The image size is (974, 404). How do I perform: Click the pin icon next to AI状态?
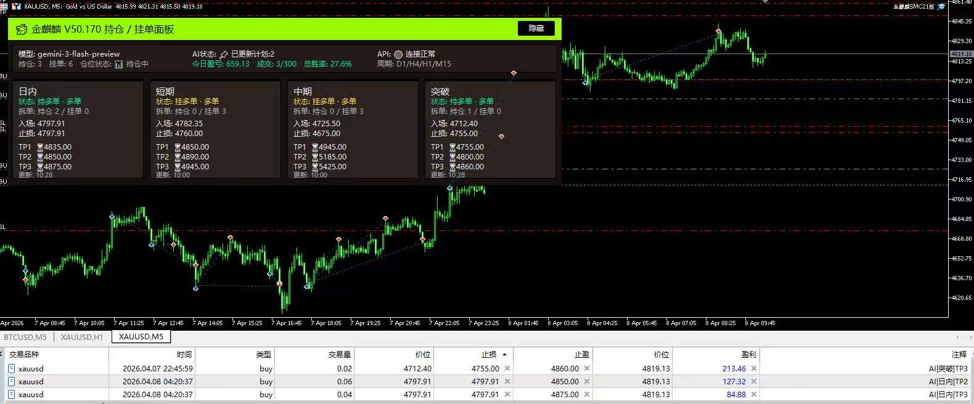(x=224, y=54)
